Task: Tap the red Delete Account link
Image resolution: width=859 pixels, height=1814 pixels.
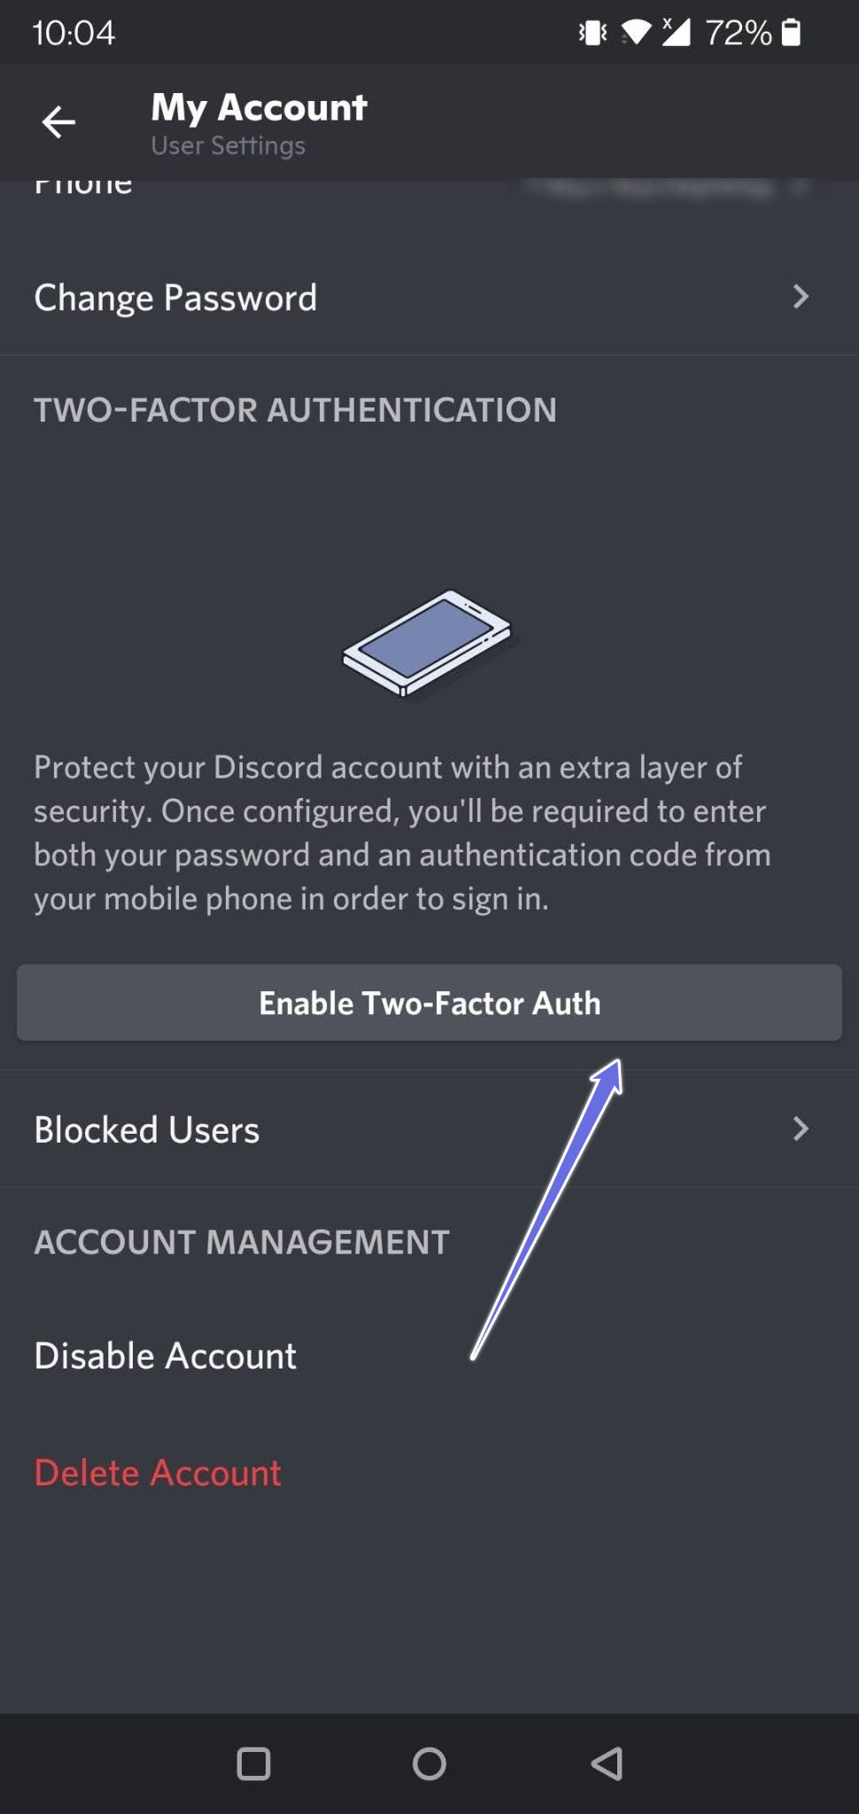Action: pyautogui.click(x=158, y=1473)
